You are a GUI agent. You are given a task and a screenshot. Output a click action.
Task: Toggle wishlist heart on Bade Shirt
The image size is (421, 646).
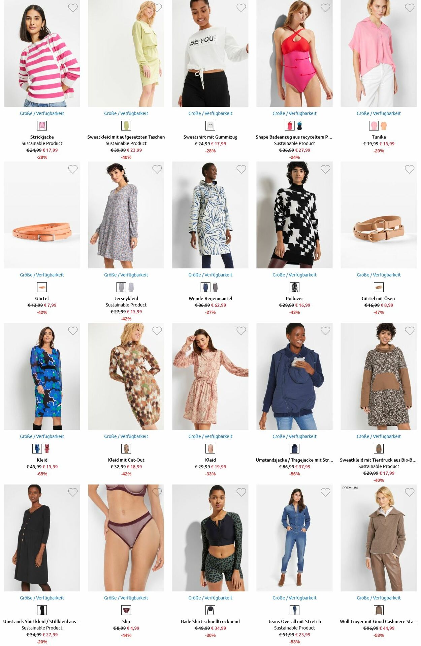[241, 492]
